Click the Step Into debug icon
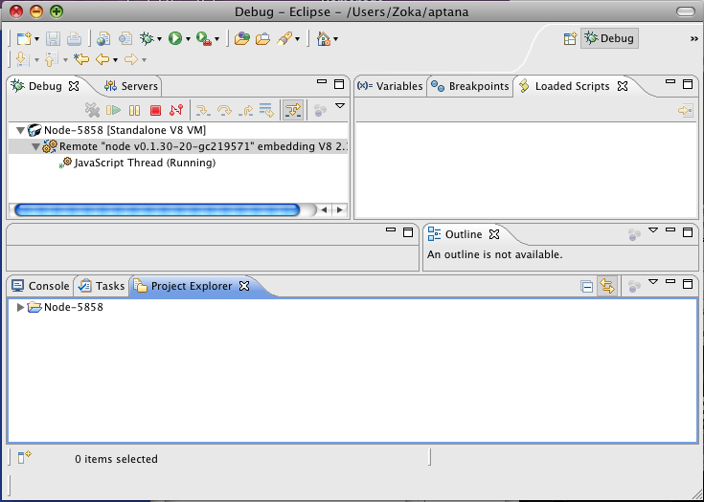The width and height of the screenshot is (704, 502). point(203,110)
